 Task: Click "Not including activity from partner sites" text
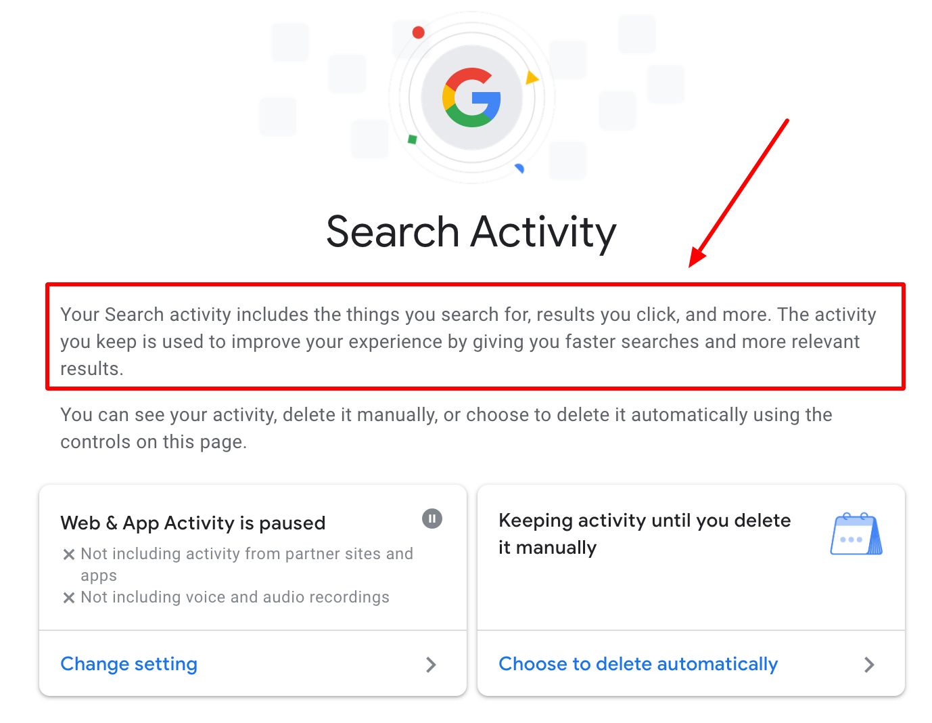tap(247, 554)
